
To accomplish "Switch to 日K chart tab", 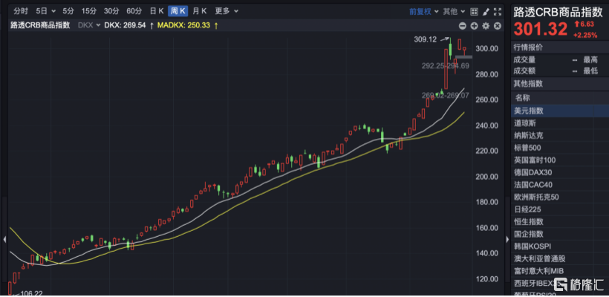I will (x=157, y=11).
